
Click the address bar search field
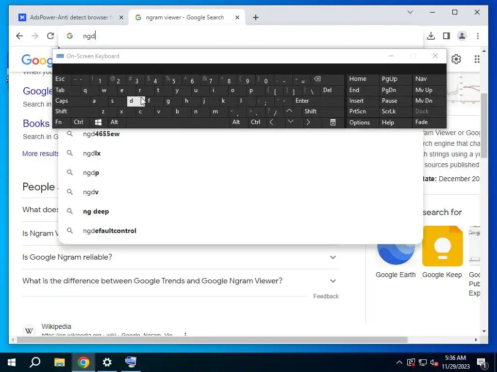tap(241, 36)
